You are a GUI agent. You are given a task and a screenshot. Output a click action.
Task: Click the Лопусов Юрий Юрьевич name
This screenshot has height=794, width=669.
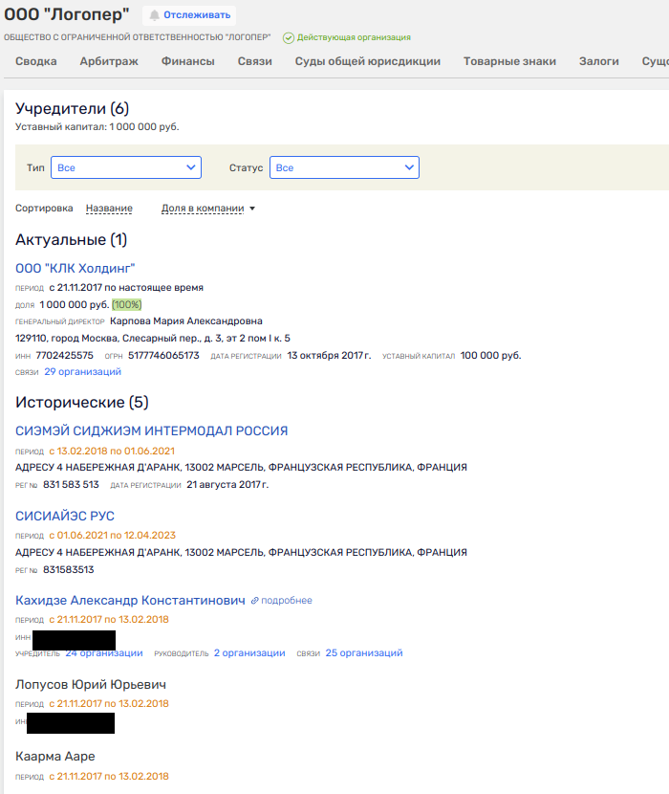pos(91,685)
